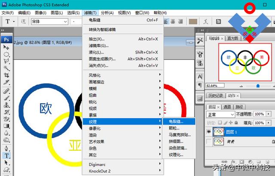Choose 转换为智能滤镜
Image resolution: width=275 pixels, height=176 pixels.
click(x=123, y=30)
